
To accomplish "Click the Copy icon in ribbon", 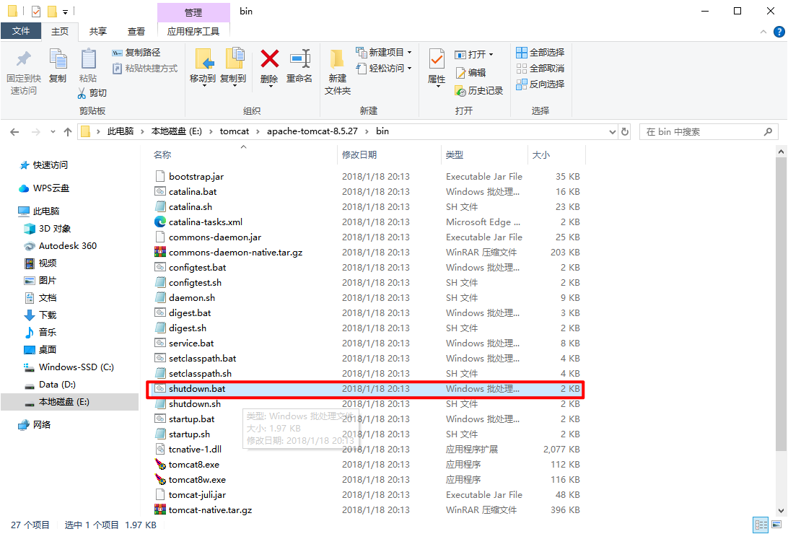I will coord(58,60).
